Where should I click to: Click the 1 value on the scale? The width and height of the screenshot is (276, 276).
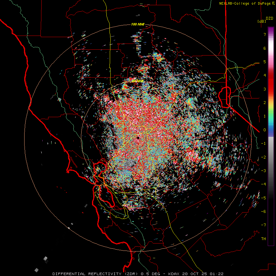[265, 116]
